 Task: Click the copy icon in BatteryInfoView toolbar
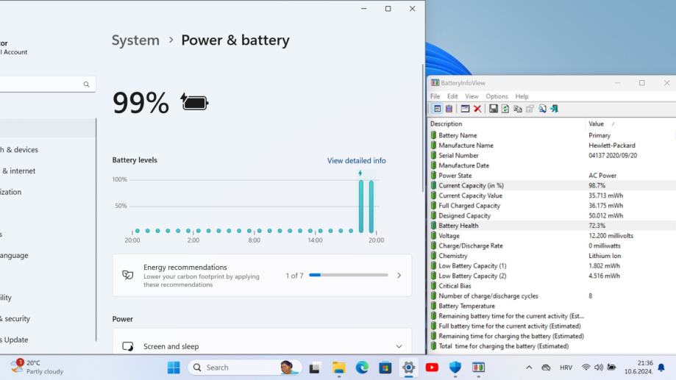click(x=517, y=109)
